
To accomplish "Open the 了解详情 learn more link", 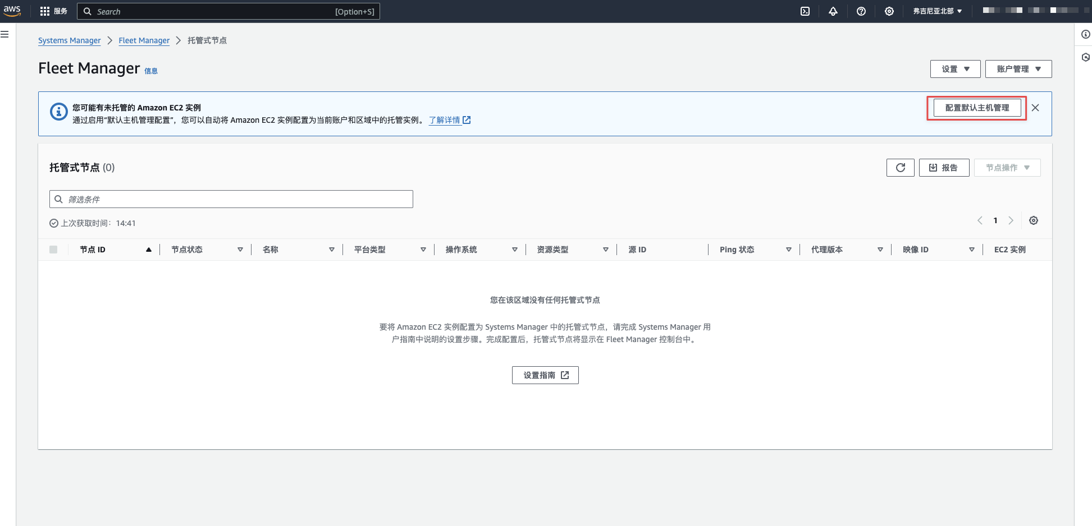I will [450, 120].
